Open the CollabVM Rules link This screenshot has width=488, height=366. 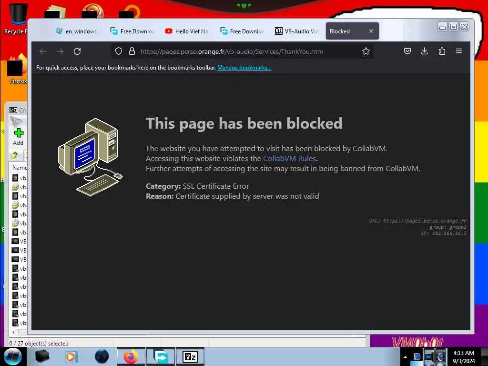(289, 158)
